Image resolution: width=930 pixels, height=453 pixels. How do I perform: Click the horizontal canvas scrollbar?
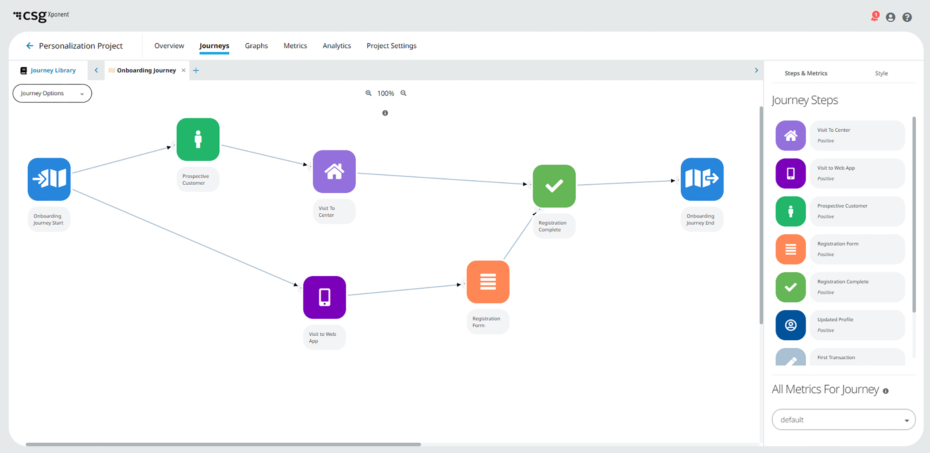tap(223, 444)
